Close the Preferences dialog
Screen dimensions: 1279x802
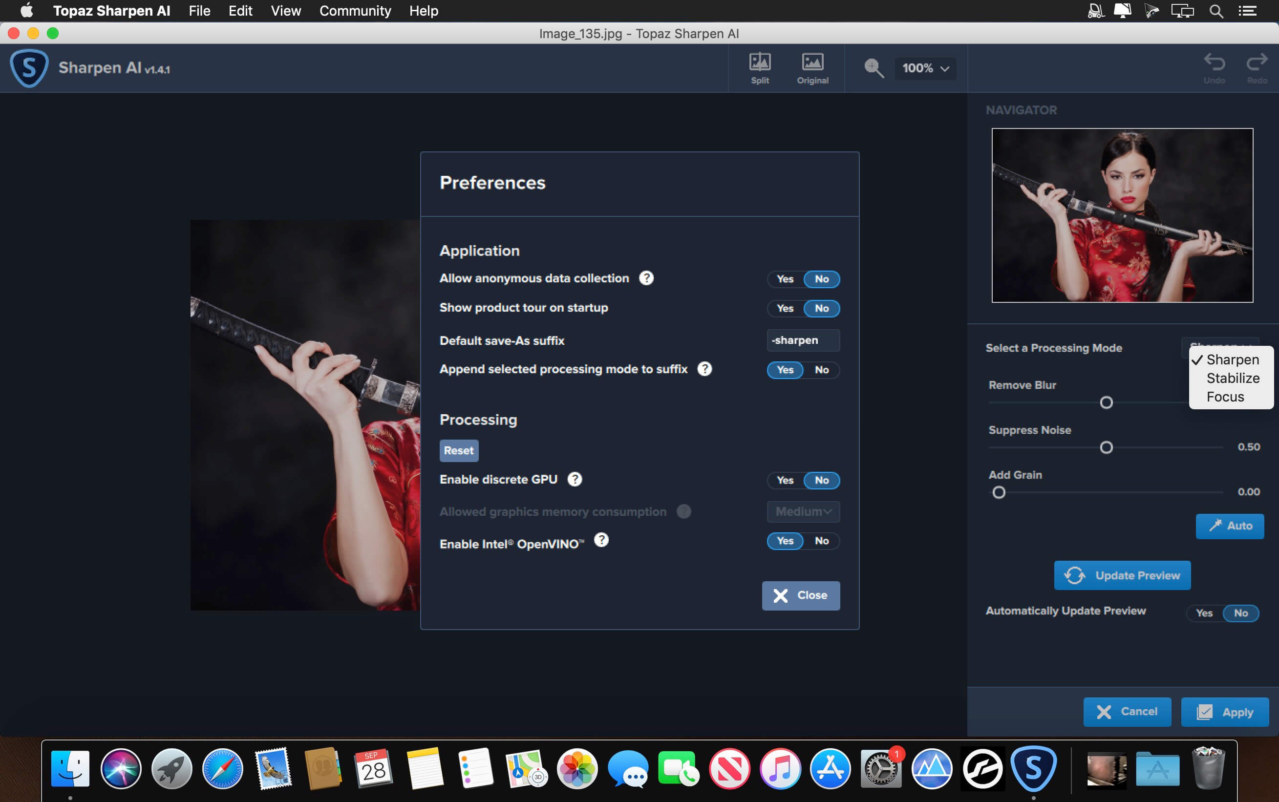click(x=801, y=595)
